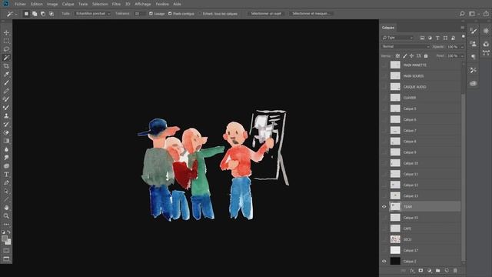Change screen mode at toolbar bottom
The height and width of the screenshot is (277, 492).
pyautogui.click(x=6, y=259)
